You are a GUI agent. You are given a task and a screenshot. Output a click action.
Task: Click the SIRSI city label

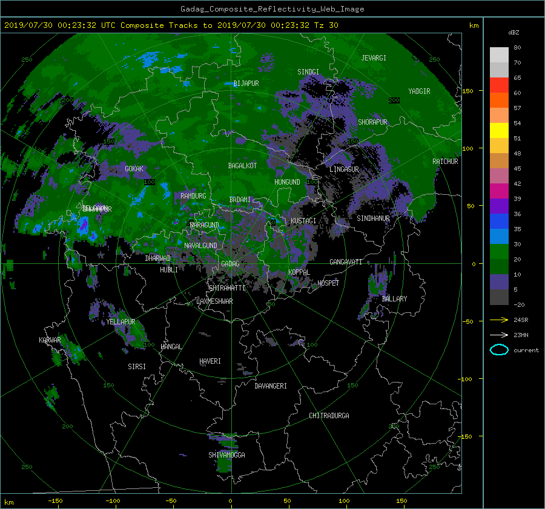coord(137,367)
